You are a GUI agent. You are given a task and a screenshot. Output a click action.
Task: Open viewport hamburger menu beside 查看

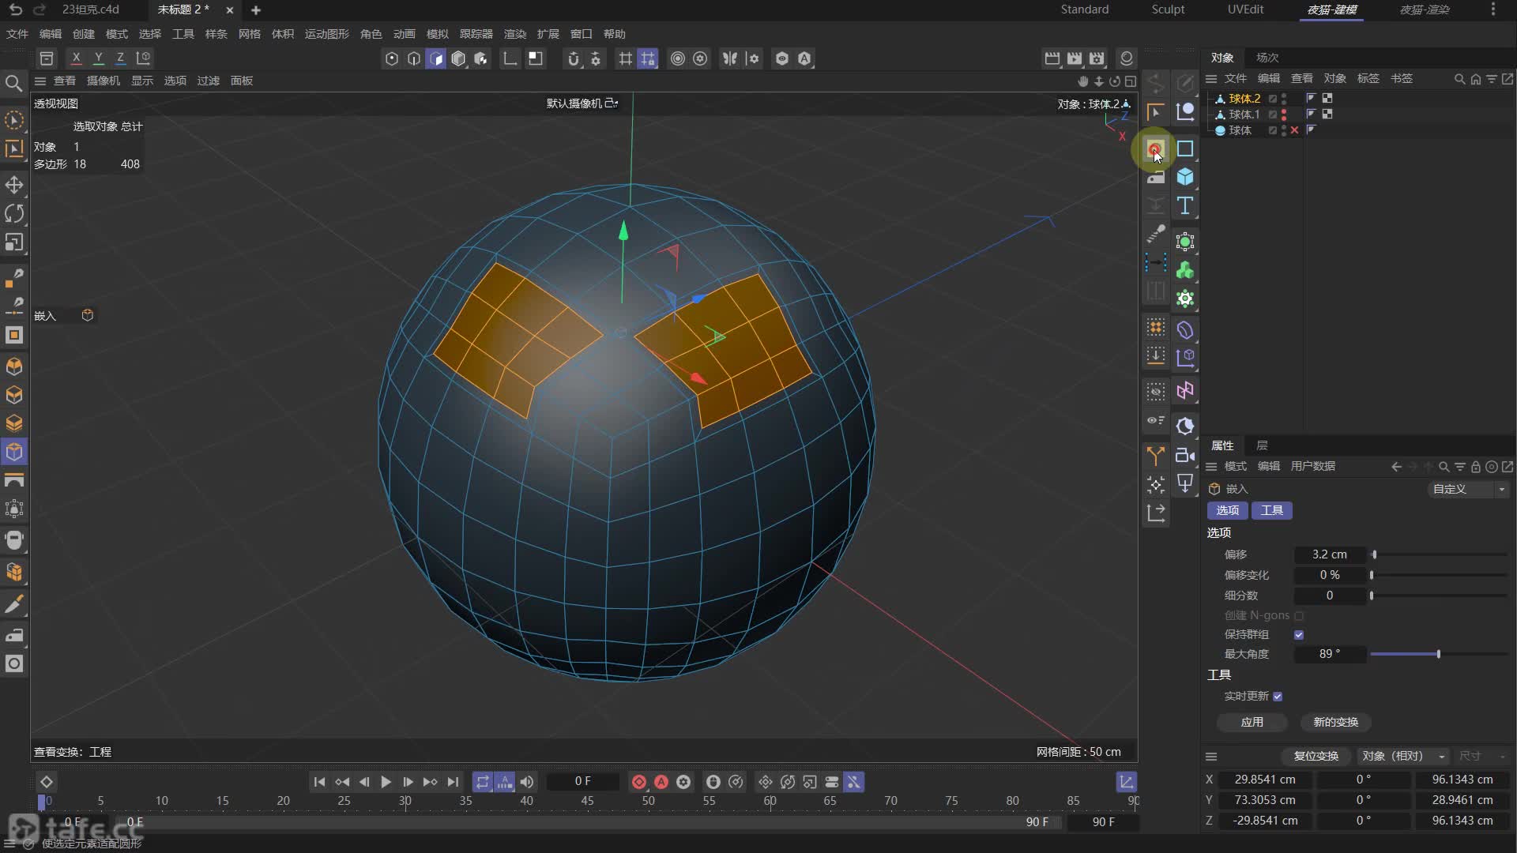(x=40, y=81)
